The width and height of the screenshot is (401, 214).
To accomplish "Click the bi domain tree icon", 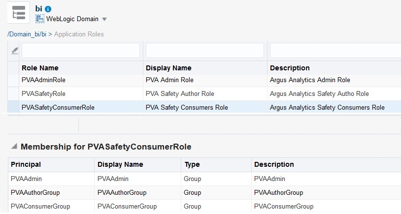I will pos(18,12).
